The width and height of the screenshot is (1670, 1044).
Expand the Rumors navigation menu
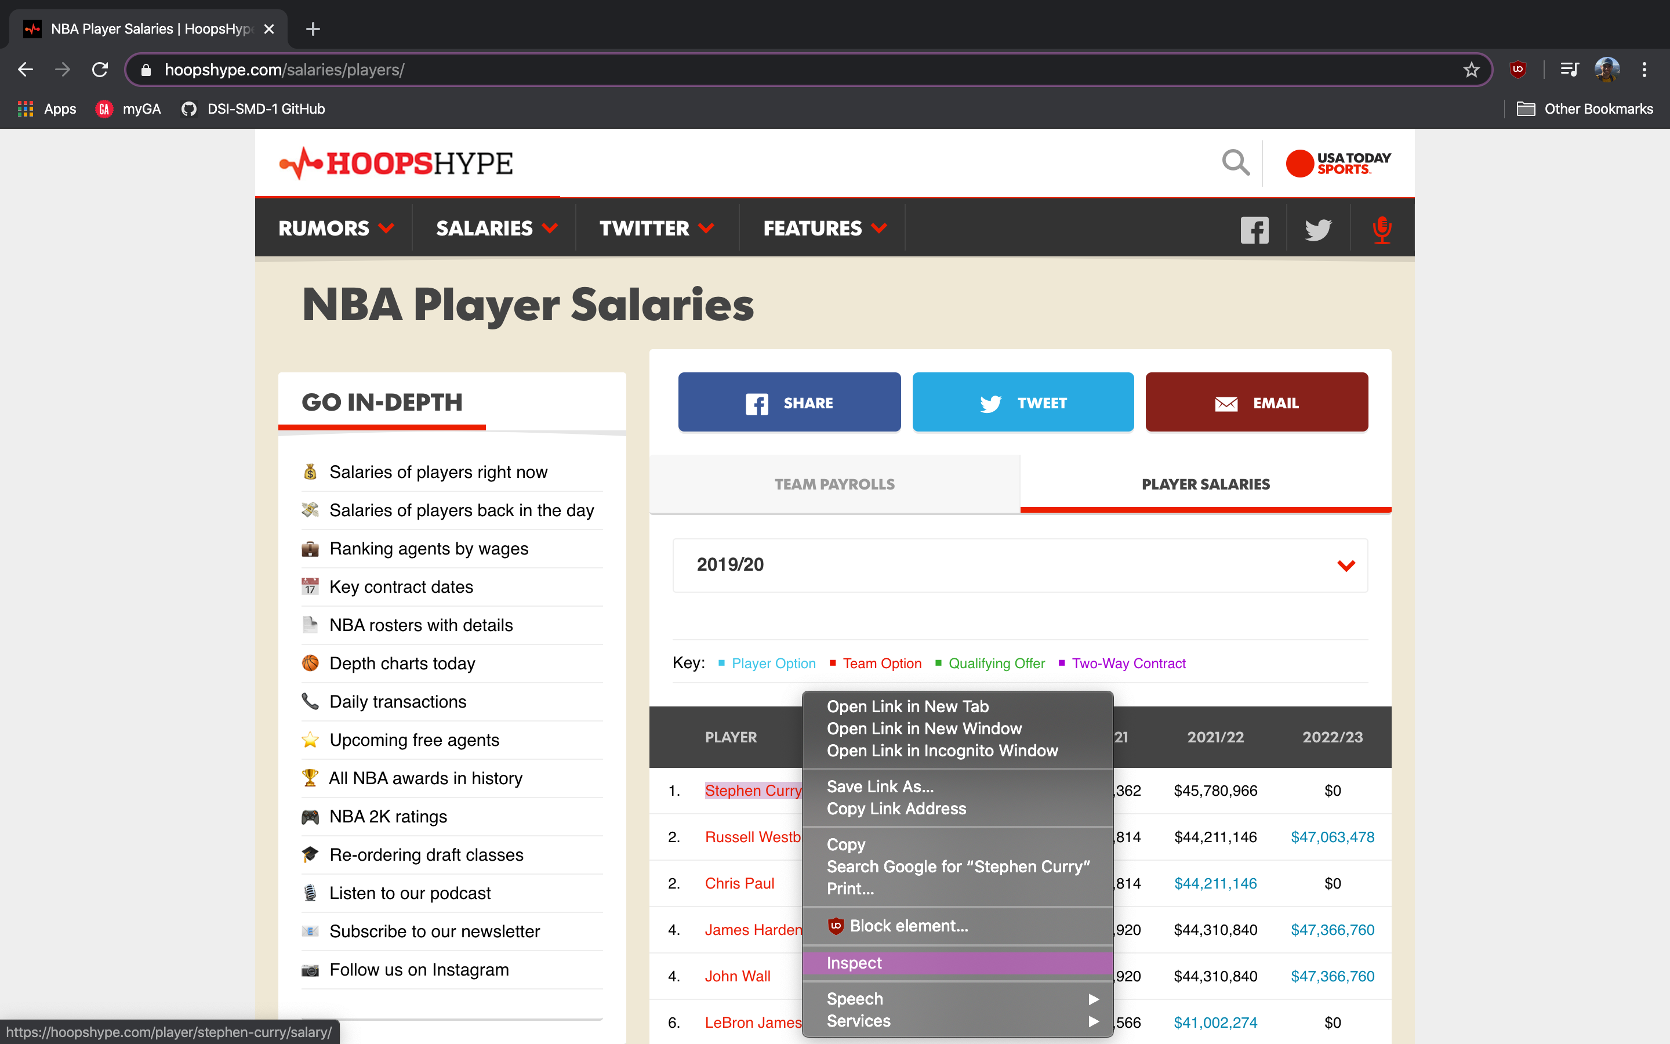(336, 229)
